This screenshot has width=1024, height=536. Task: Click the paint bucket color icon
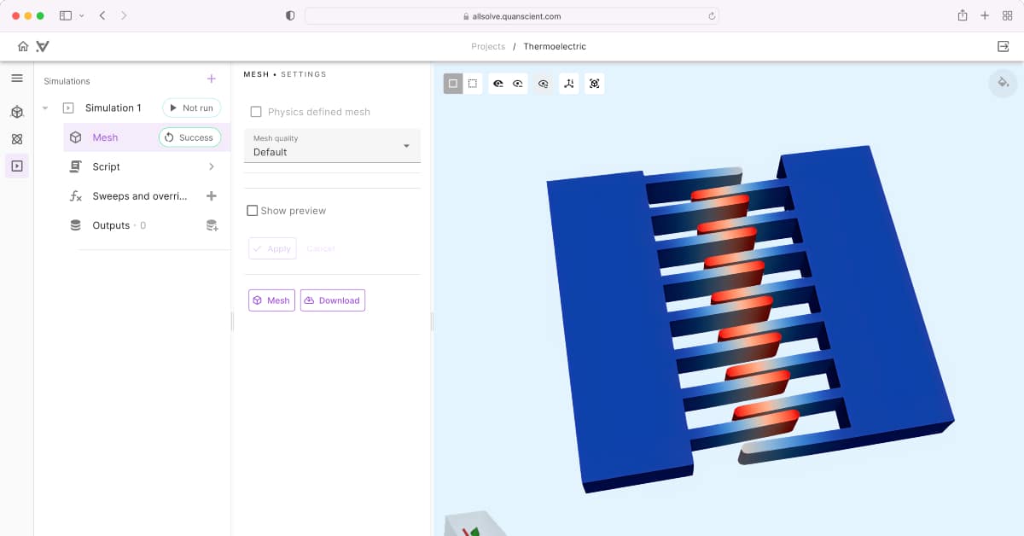(1003, 83)
